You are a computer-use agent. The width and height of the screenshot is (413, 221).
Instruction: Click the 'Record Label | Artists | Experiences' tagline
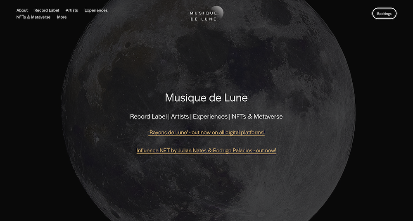[x=206, y=116]
